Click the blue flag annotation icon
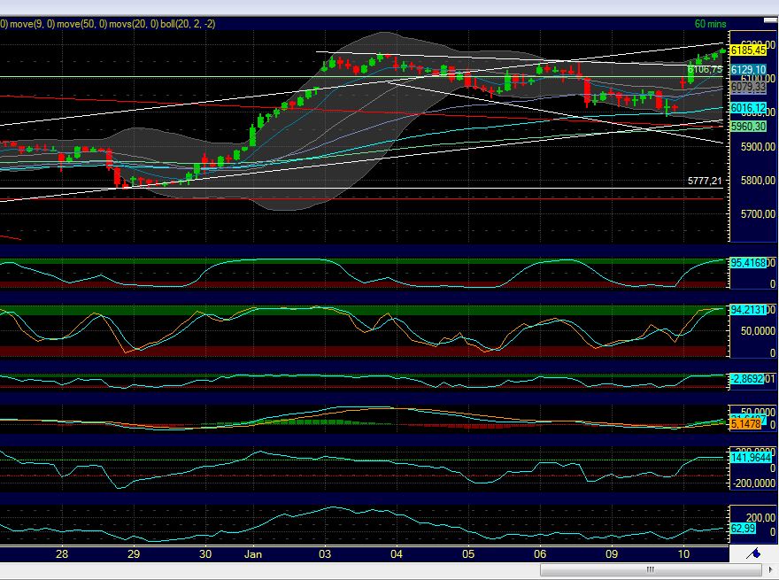The image size is (779, 580). pos(755,554)
